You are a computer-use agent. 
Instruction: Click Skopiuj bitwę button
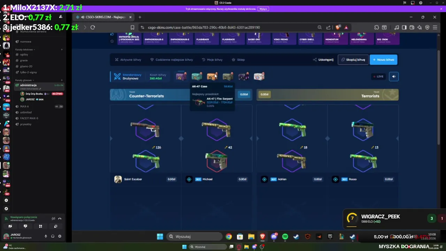click(x=353, y=60)
